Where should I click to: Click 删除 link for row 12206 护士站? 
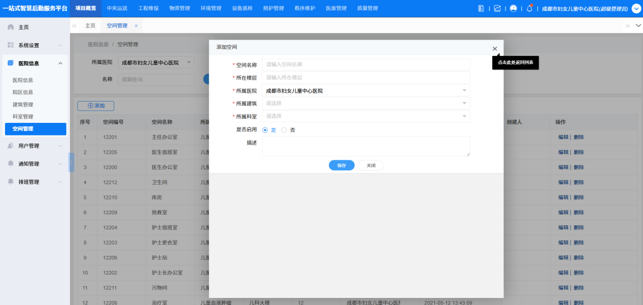(x=579, y=258)
